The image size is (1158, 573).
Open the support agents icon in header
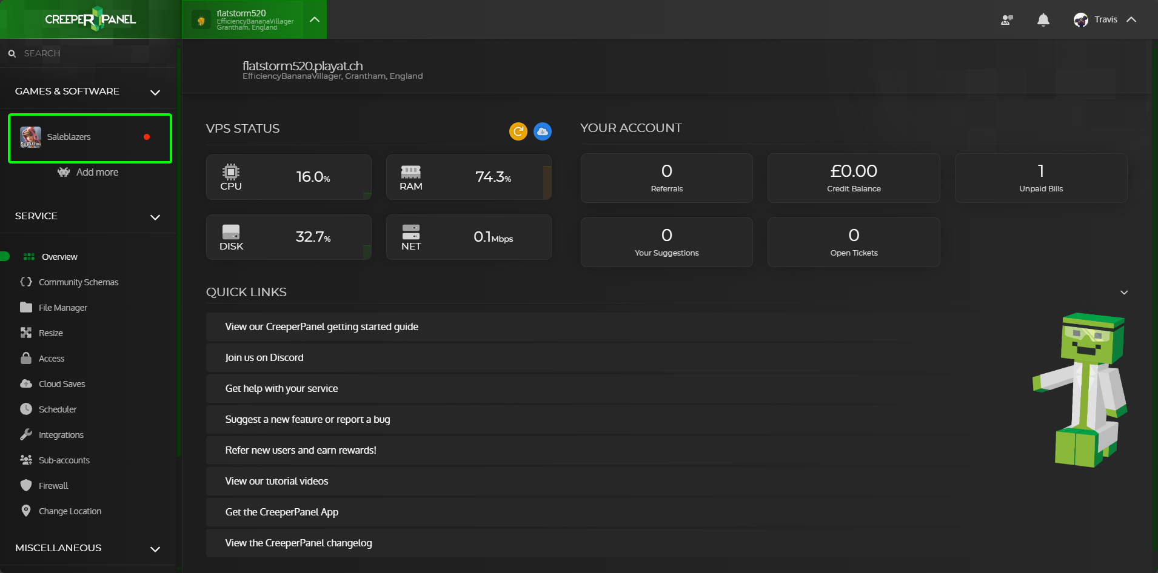pyautogui.click(x=1007, y=19)
